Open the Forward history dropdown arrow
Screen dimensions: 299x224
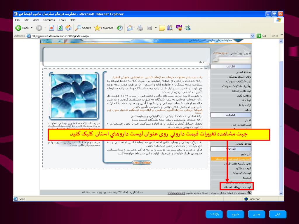[x=45, y=28]
